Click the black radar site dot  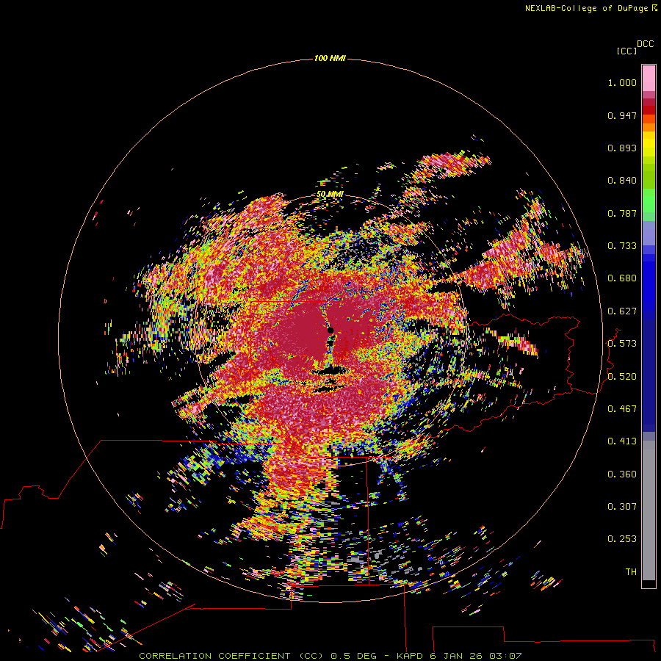pos(330,330)
